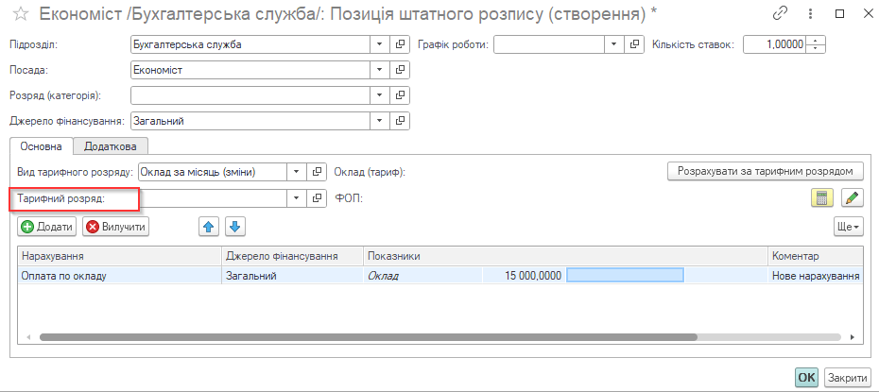This screenshot has height=392, width=879.
Task: Switch to the Основна tab
Action: pyautogui.click(x=42, y=146)
